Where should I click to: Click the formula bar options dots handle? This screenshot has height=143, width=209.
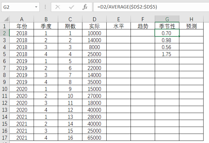(45, 7)
